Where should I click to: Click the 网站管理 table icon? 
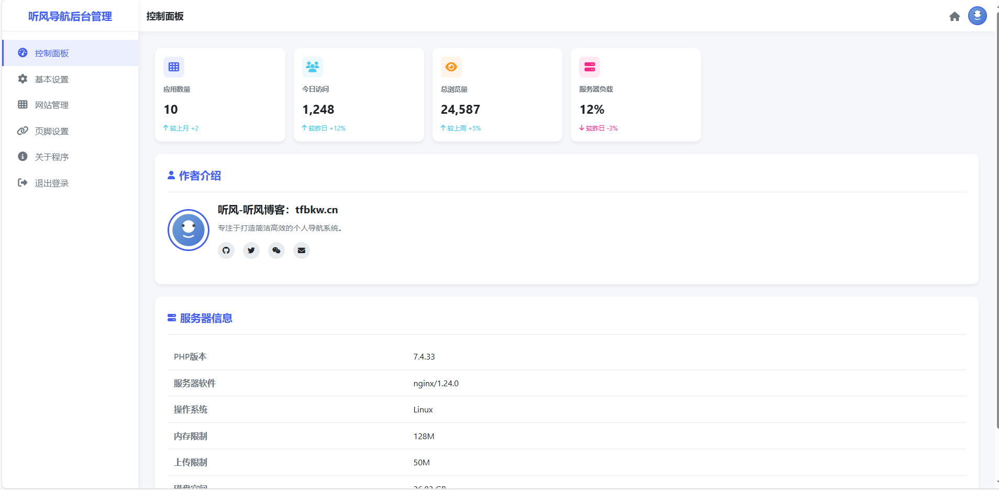[x=23, y=105]
